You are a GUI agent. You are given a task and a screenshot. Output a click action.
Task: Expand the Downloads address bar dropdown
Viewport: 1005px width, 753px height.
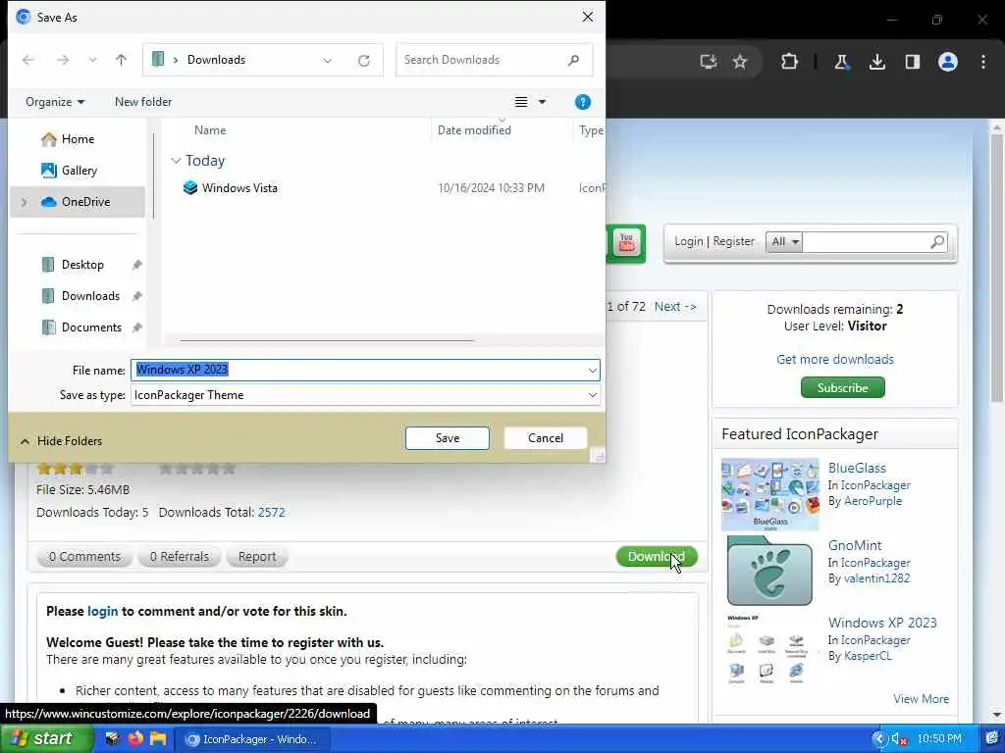coord(328,60)
